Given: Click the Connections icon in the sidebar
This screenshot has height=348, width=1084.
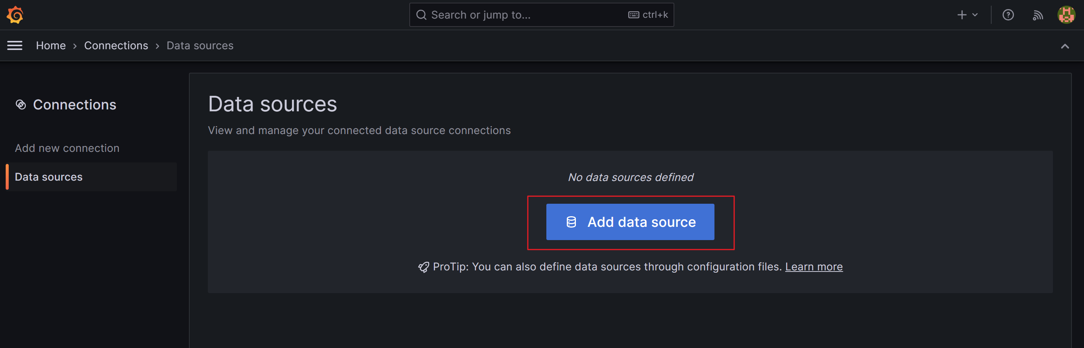Looking at the screenshot, I should click(20, 105).
